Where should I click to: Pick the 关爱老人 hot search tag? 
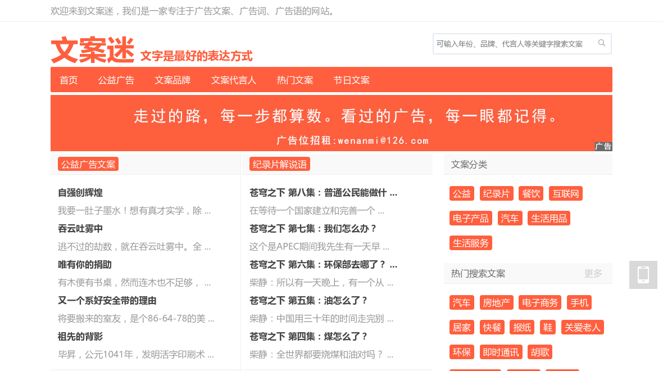point(582,327)
